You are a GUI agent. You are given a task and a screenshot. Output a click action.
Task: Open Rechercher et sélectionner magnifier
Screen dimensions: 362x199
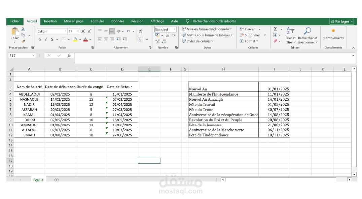(307, 36)
